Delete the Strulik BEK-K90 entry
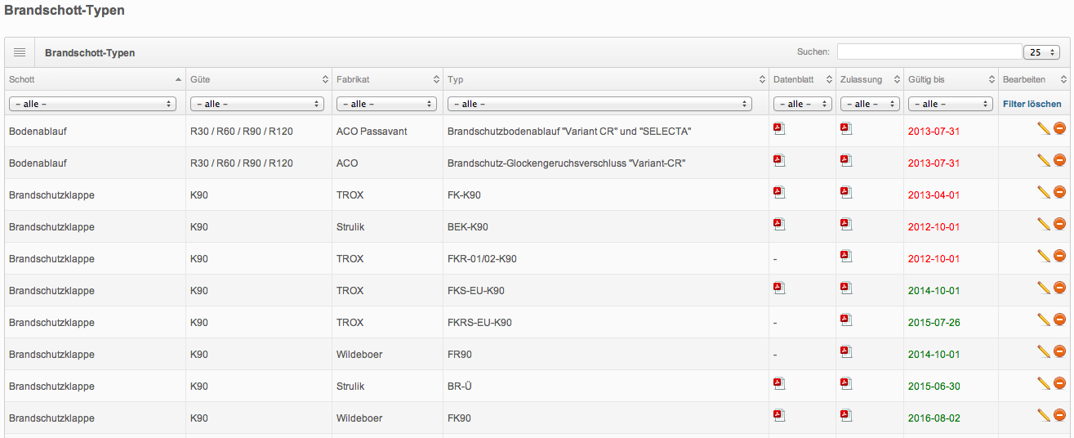Viewport: 1074px width, 438px height. [x=1059, y=224]
